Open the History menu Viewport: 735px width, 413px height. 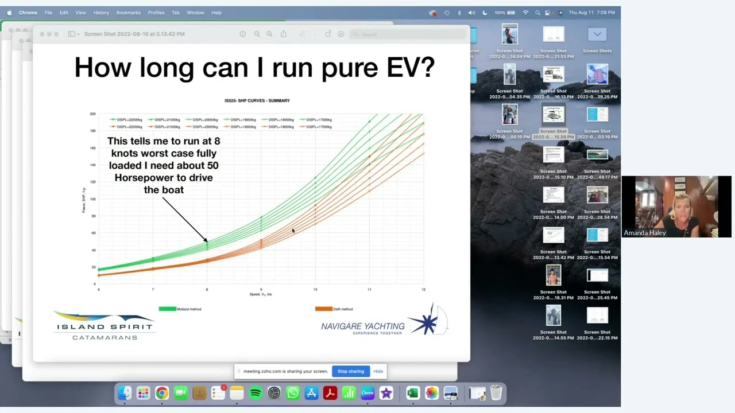pyautogui.click(x=101, y=13)
